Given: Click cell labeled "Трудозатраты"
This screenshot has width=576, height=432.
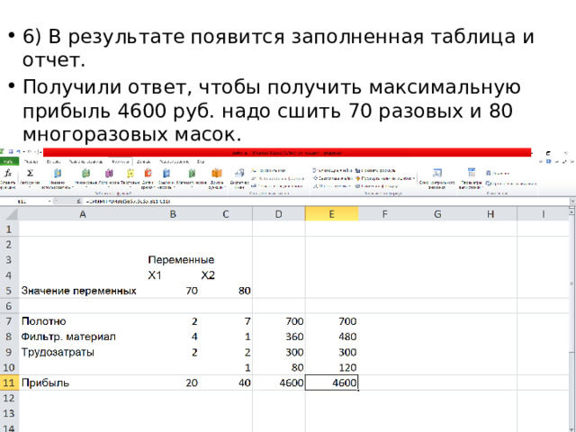Looking at the screenshot, I should click(x=58, y=352).
